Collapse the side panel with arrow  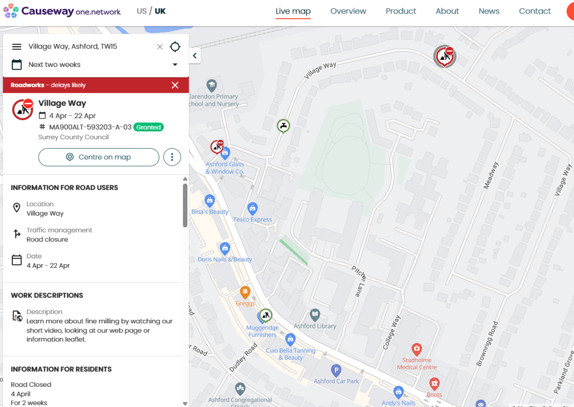195,56
